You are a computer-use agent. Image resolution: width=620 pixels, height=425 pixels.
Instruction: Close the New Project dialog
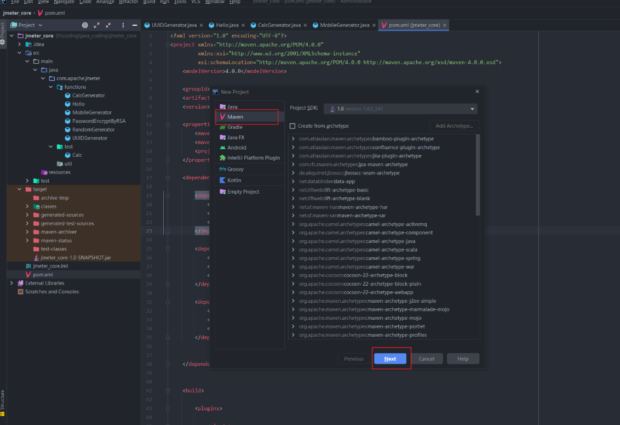pos(477,92)
